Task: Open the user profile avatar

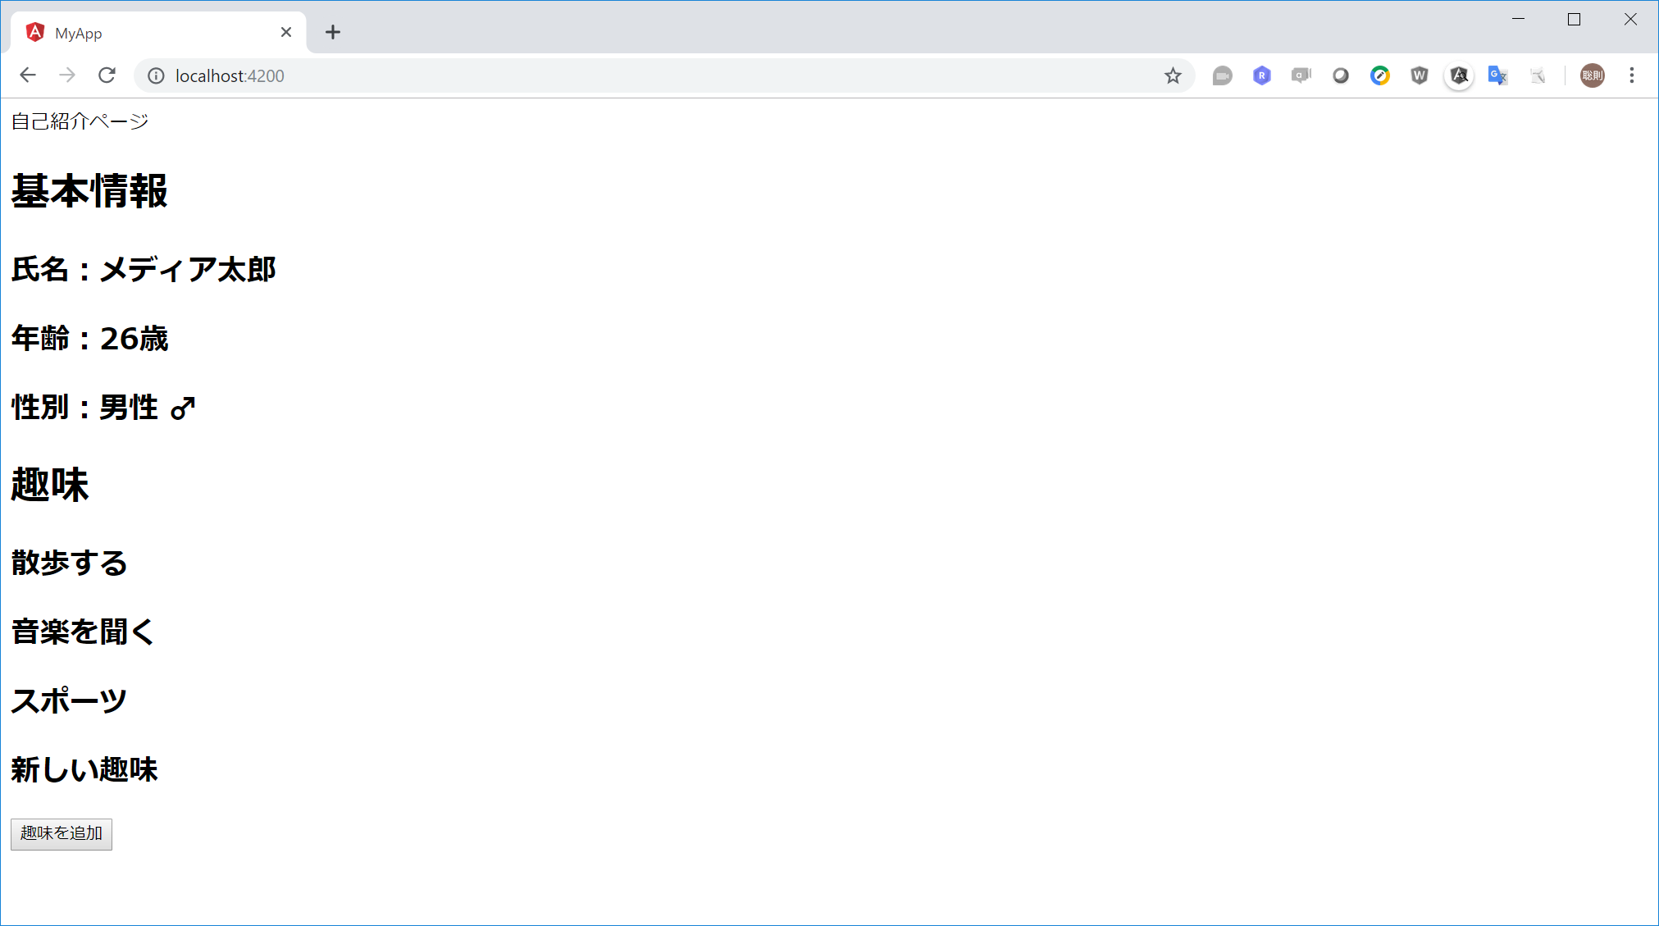Action: point(1593,75)
